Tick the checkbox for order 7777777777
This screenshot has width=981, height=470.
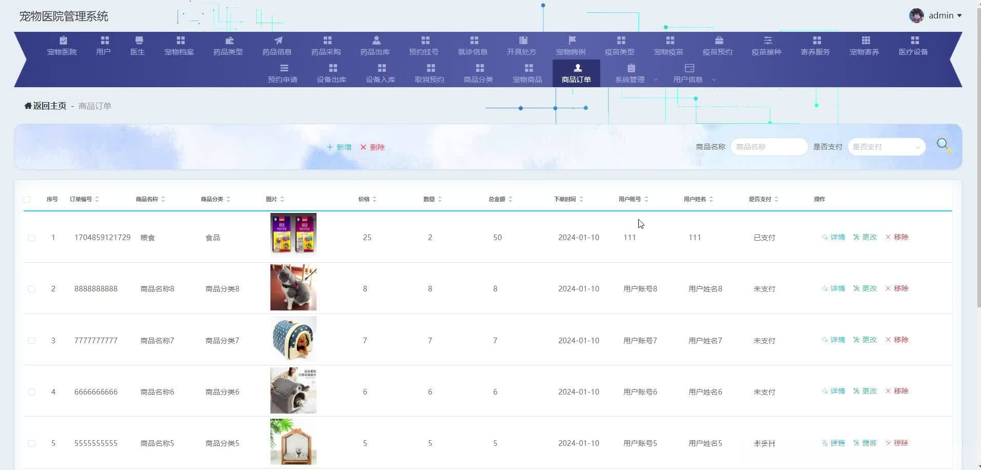coord(32,341)
